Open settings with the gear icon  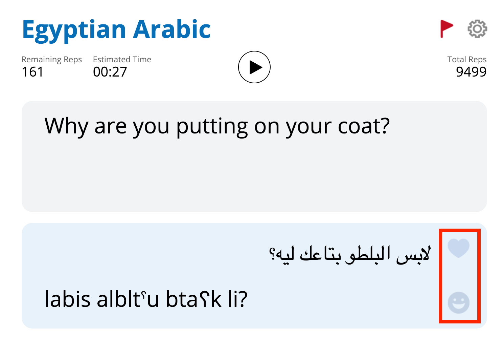pyautogui.click(x=477, y=29)
